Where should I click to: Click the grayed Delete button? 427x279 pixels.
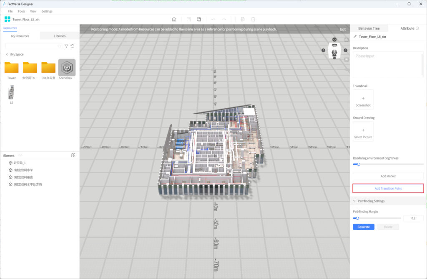coord(388,227)
